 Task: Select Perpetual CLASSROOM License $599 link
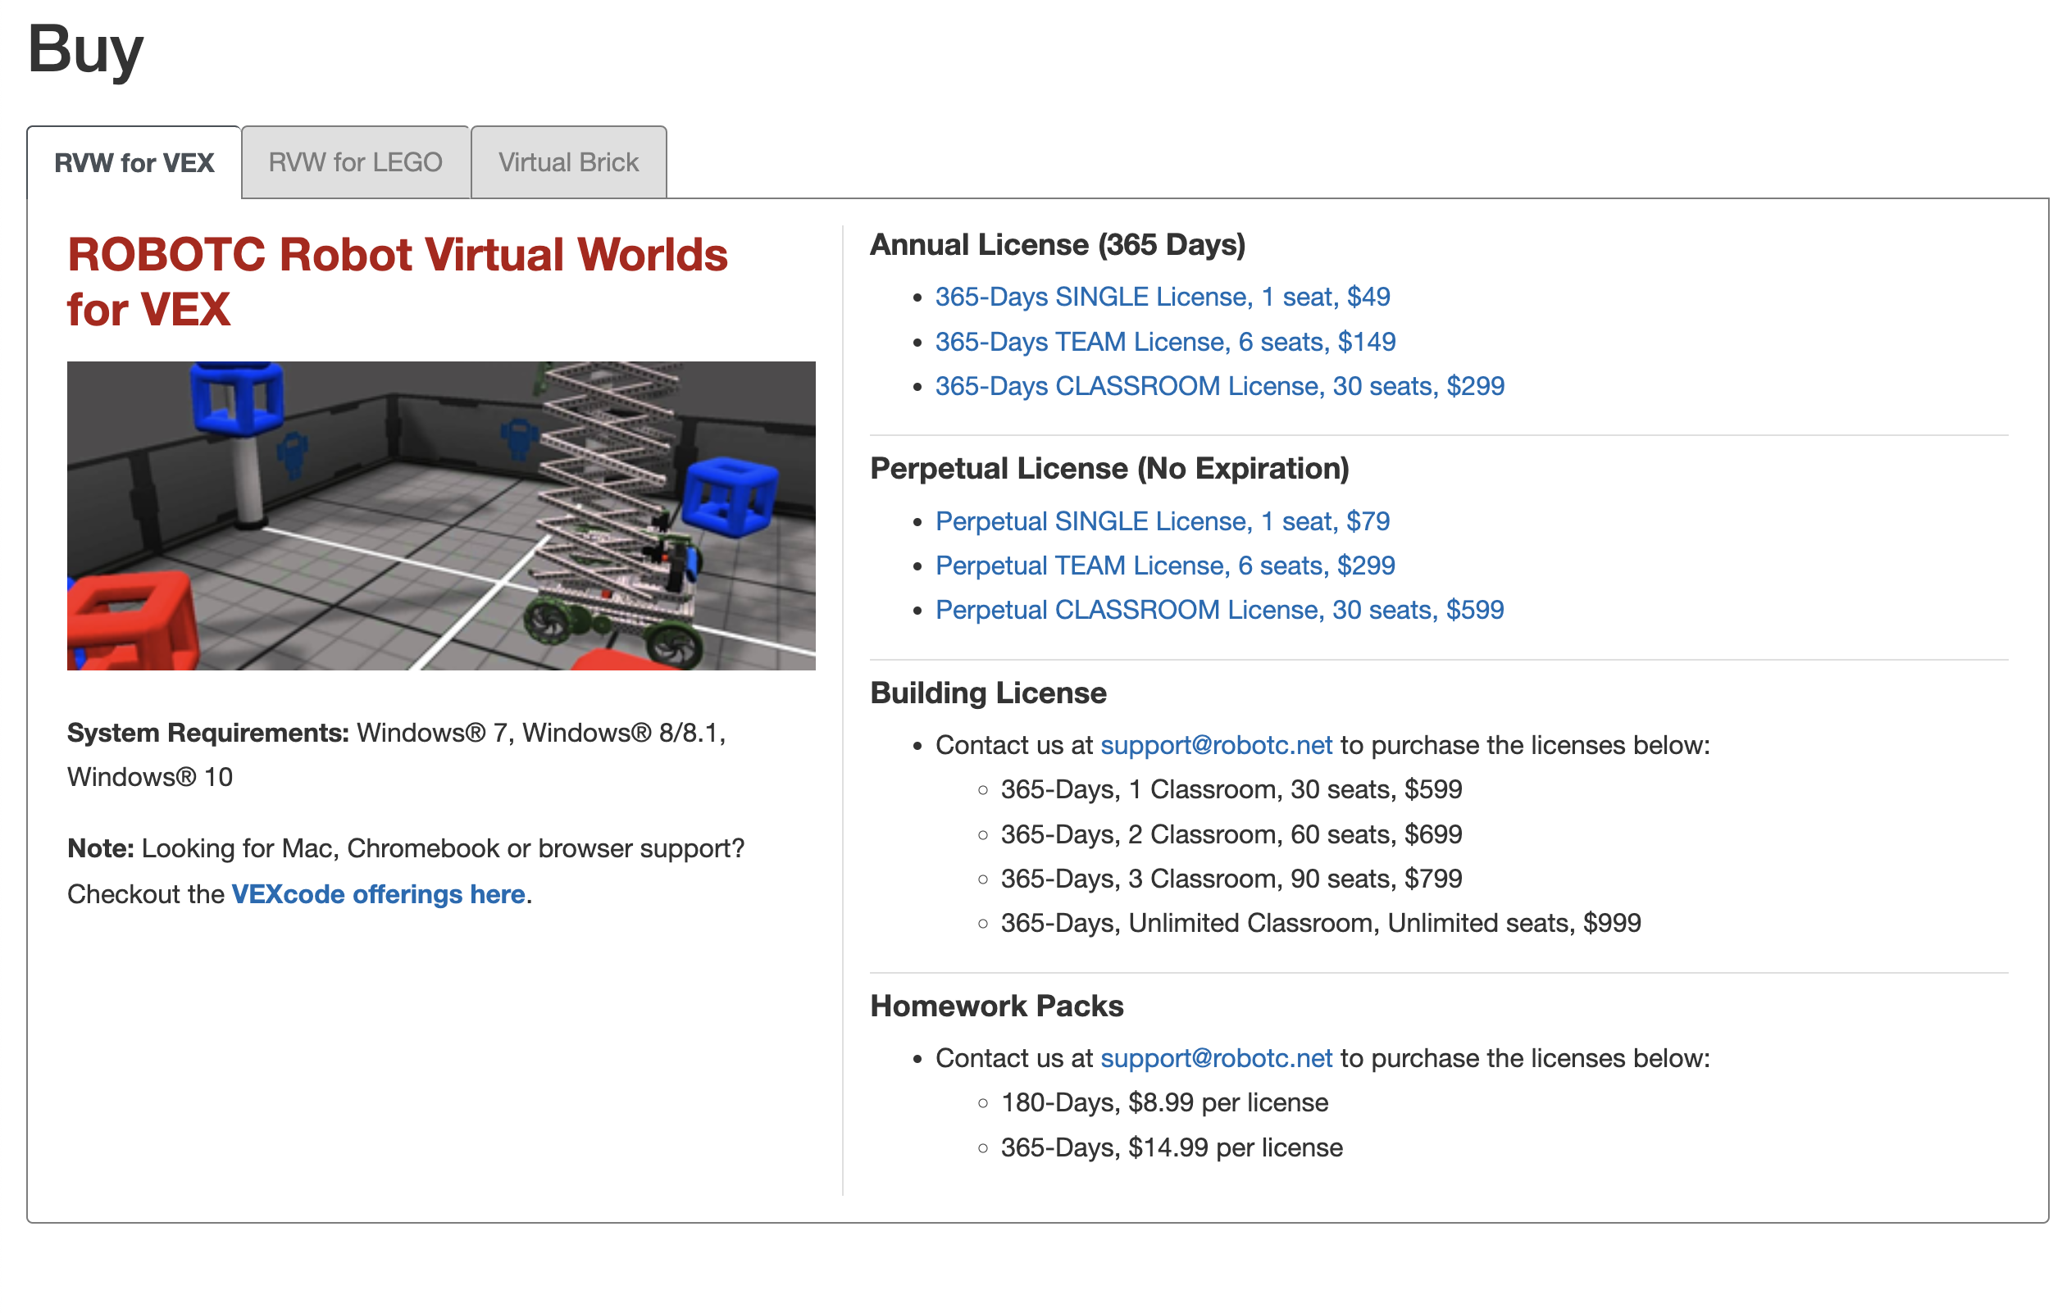pyautogui.click(x=1219, y=610)
